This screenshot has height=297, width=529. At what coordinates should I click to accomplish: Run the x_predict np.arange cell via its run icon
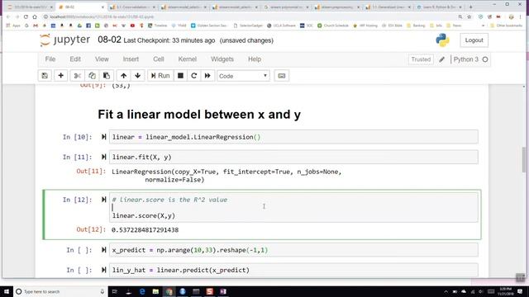[x=103, y=250]
